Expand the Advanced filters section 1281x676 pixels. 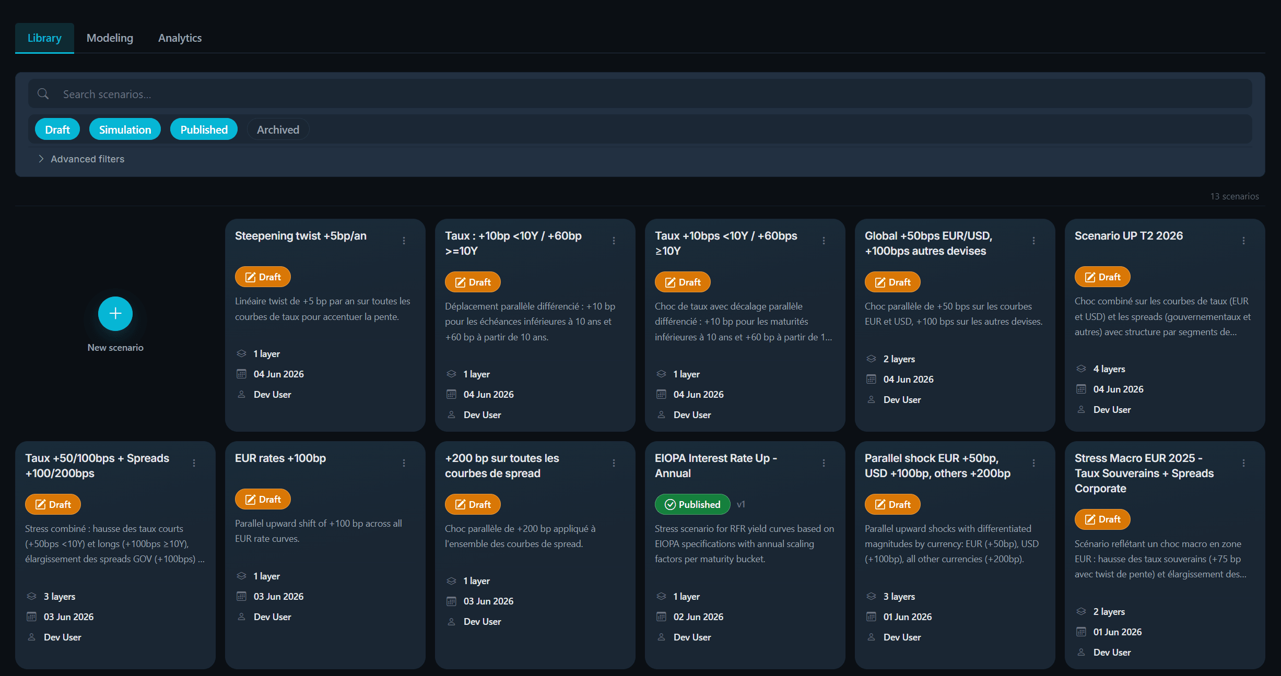tap(81, 159)
